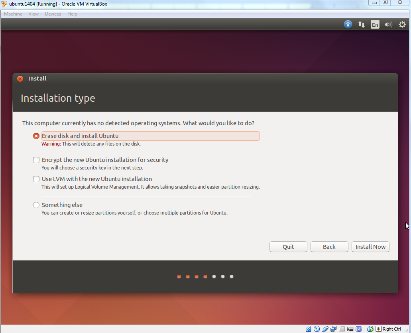Open the VirtualBox Devices menu
411x333 pixels.
[x=53, y=14]
